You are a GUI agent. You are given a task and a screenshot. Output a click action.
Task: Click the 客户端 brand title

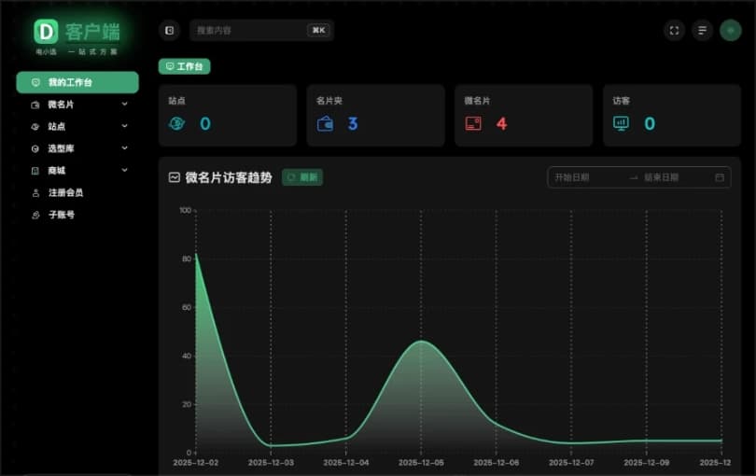(x=92, y=32)
